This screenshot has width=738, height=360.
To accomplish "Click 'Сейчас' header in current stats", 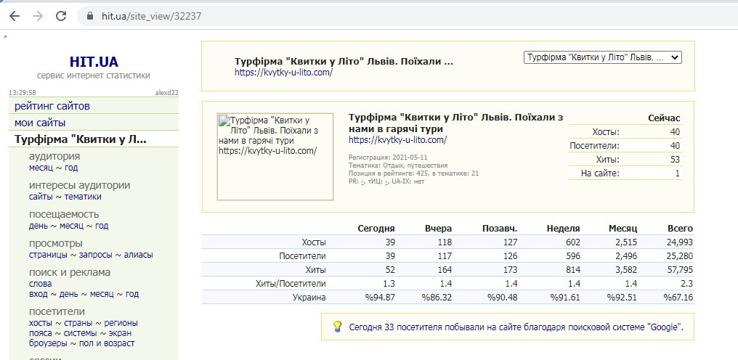I will (x=664, y=118).
